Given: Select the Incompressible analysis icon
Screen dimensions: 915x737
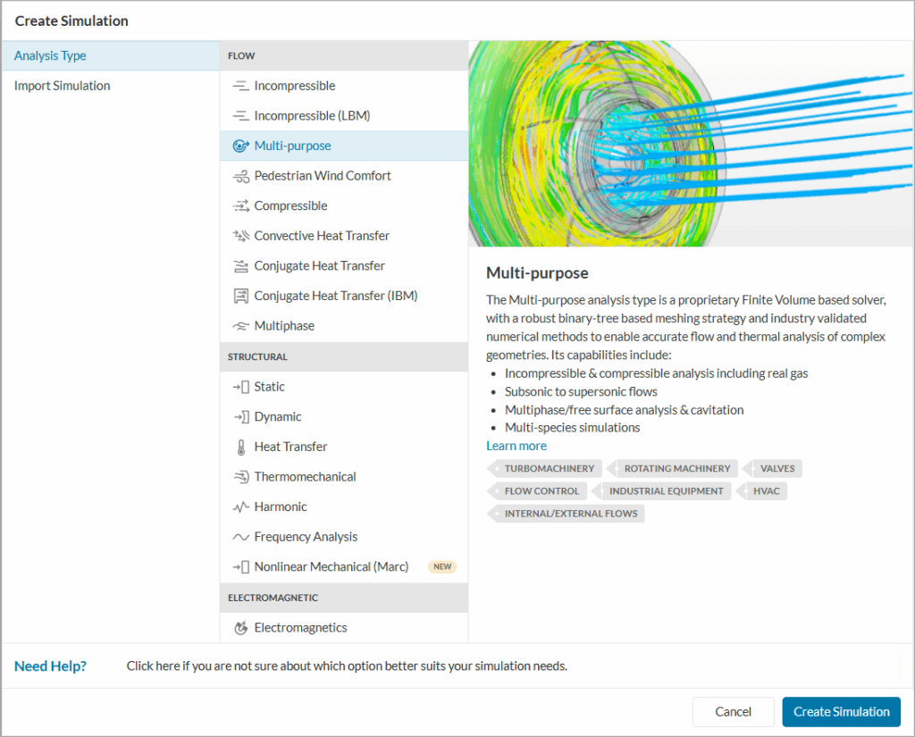Looking at the screenshot, I should point(239,86).
